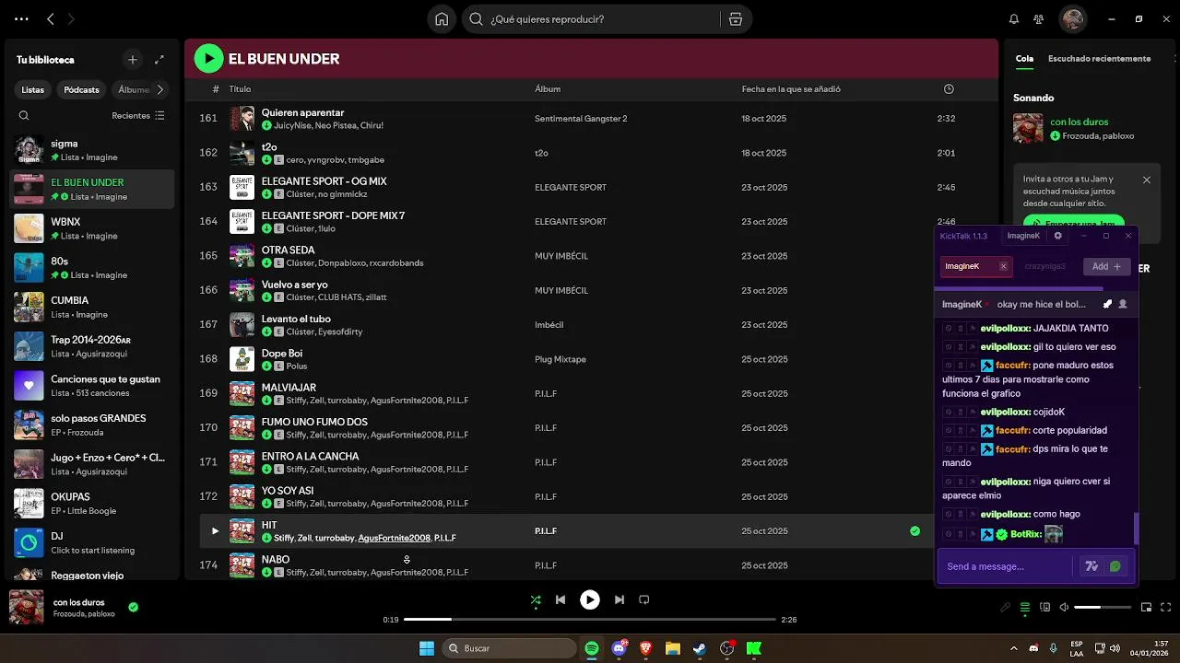Open the Browse icon in search bar
This screenshot has width=1180, height=663.
click(x=735, y=19)
